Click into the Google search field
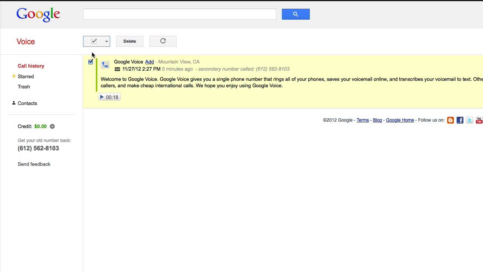The width and height of the screenshot is (483, 272). click(180, 14)
